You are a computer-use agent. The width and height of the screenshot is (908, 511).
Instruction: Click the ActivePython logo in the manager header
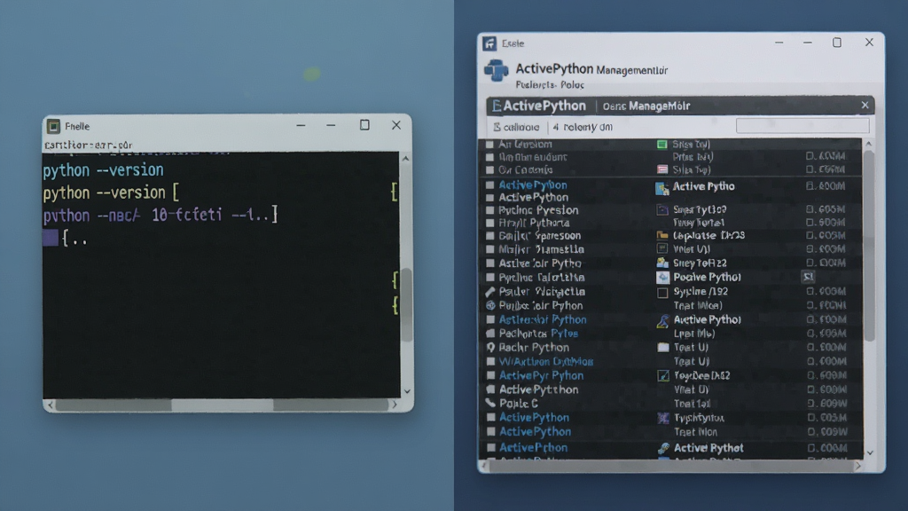point(497,70)
